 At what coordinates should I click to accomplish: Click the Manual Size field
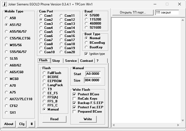92,80
